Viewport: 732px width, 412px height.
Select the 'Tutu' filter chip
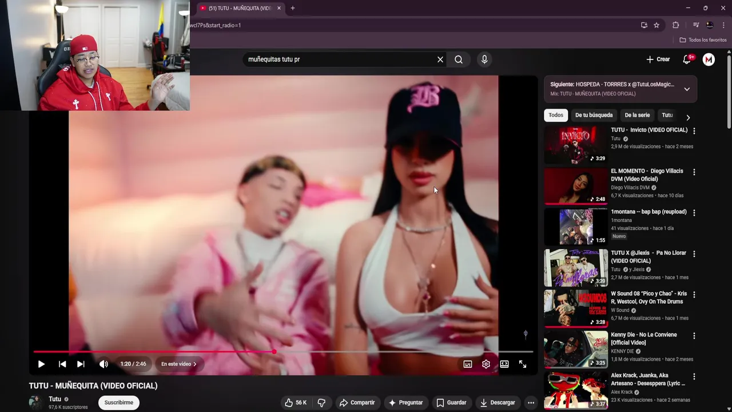tap(667, 115)
